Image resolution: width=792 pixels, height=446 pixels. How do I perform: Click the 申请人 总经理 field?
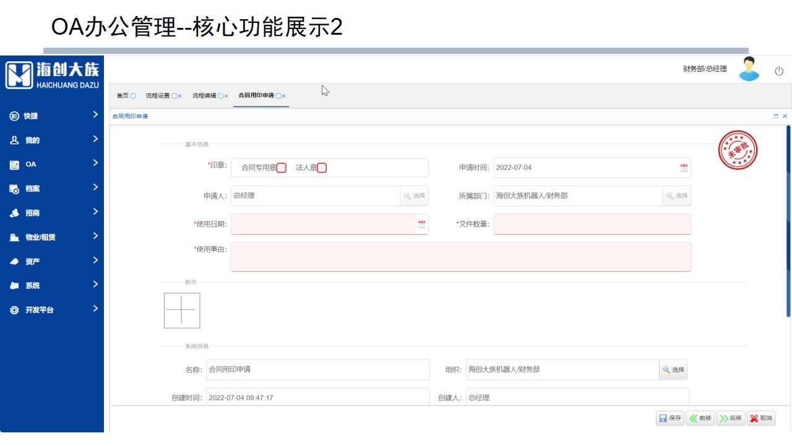click(316, 196)
